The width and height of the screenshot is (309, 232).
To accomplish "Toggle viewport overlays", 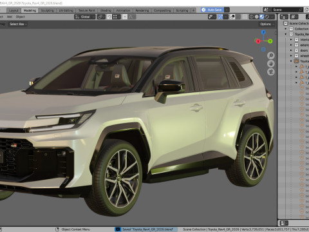I will tap(232, 17).
